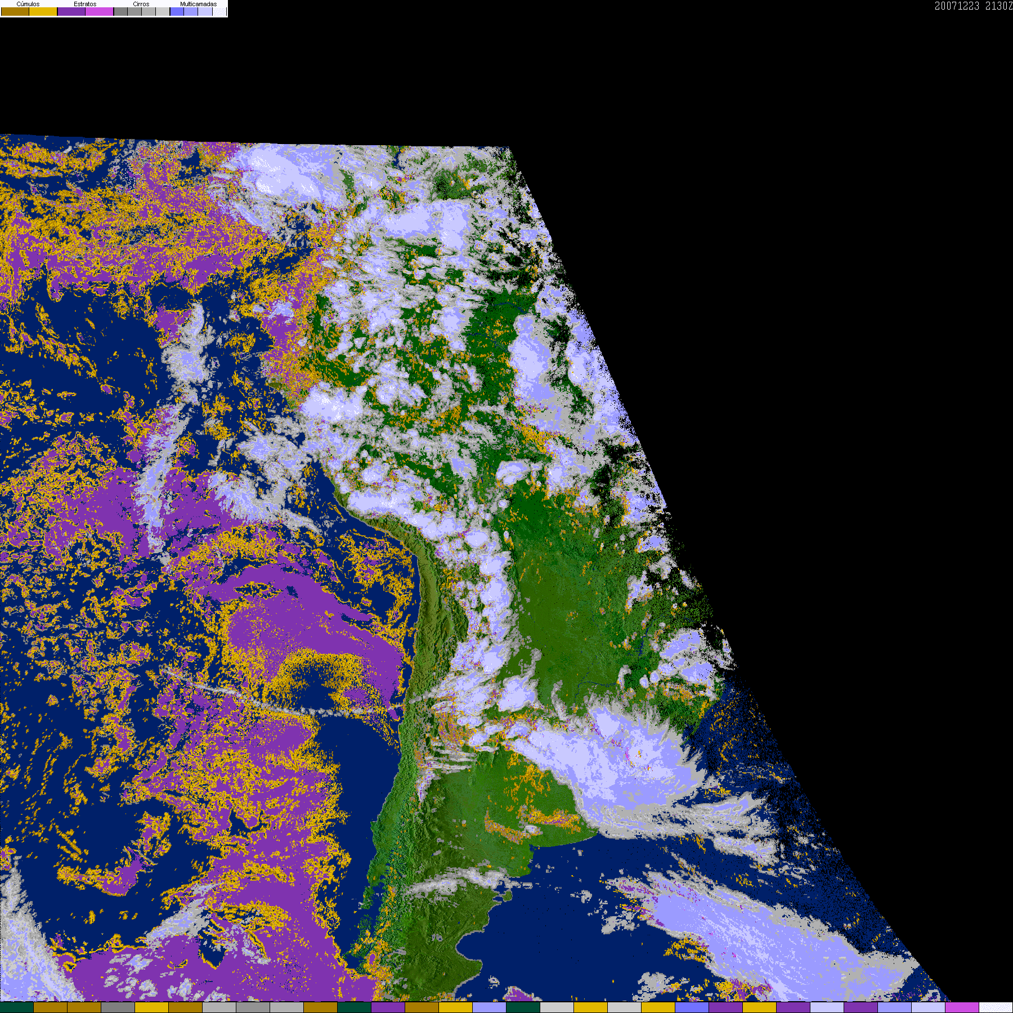Select the yellow Cúmulos legend swatch
This screenshot has height=1013, width=1013.
[x=43, y=11]
